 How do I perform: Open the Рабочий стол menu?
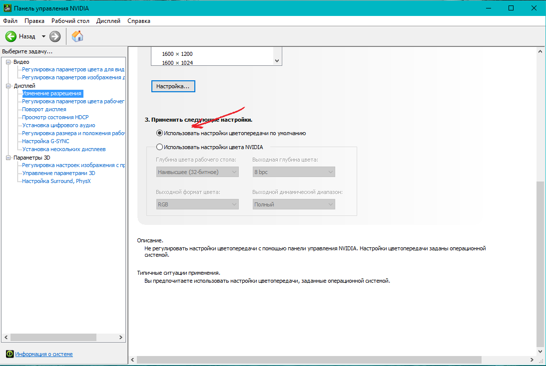70,21
